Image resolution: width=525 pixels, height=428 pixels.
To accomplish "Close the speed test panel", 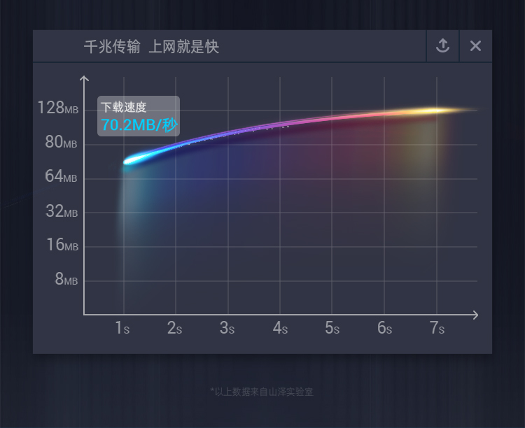I will pos(475,46).
